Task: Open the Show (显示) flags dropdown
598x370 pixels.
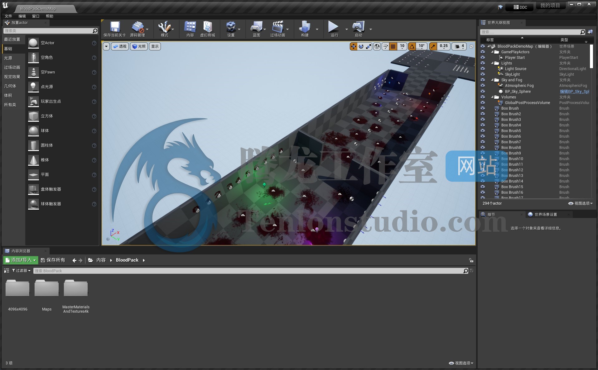Action: click(x=155, y=46)
